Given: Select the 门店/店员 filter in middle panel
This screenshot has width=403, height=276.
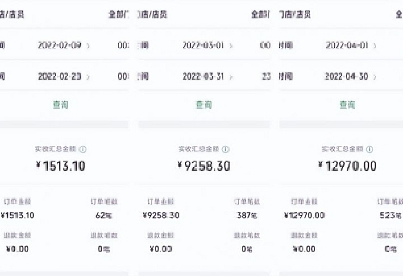Looking at the screenshot, I should (152, 14).
